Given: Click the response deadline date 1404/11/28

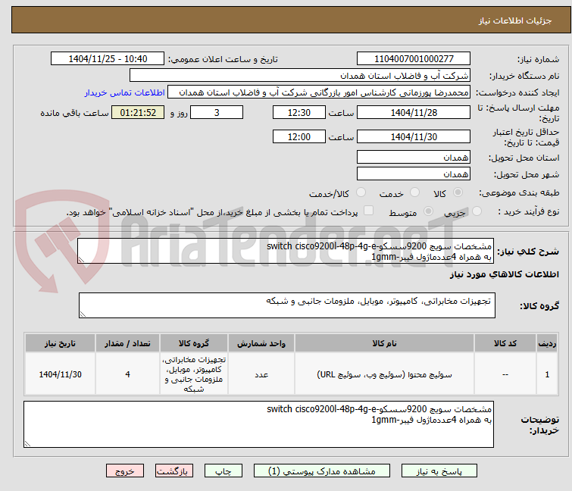Looking at the screenshot, I should (x=414, y=112).
